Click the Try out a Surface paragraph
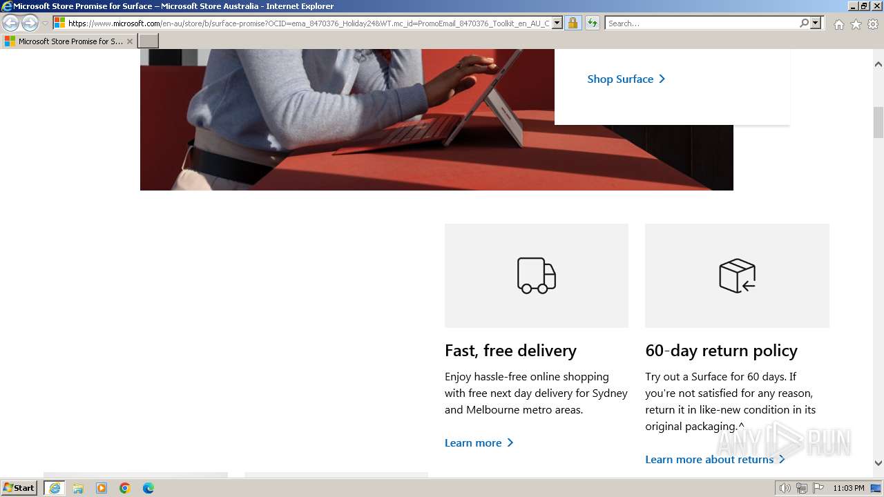The height and width of the screenshot is (497, 884). pos(731,402)
